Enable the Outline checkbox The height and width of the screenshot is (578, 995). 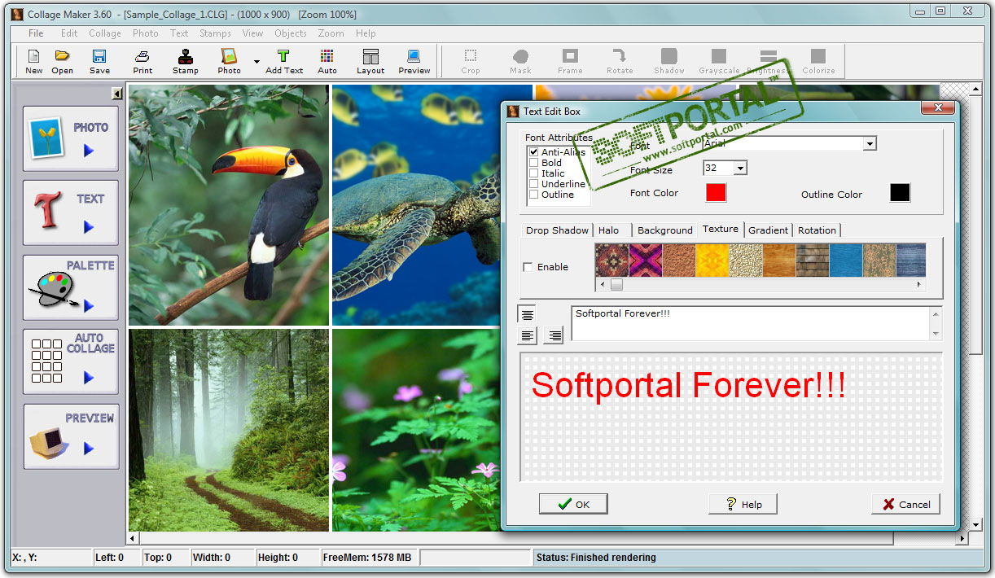534,195
